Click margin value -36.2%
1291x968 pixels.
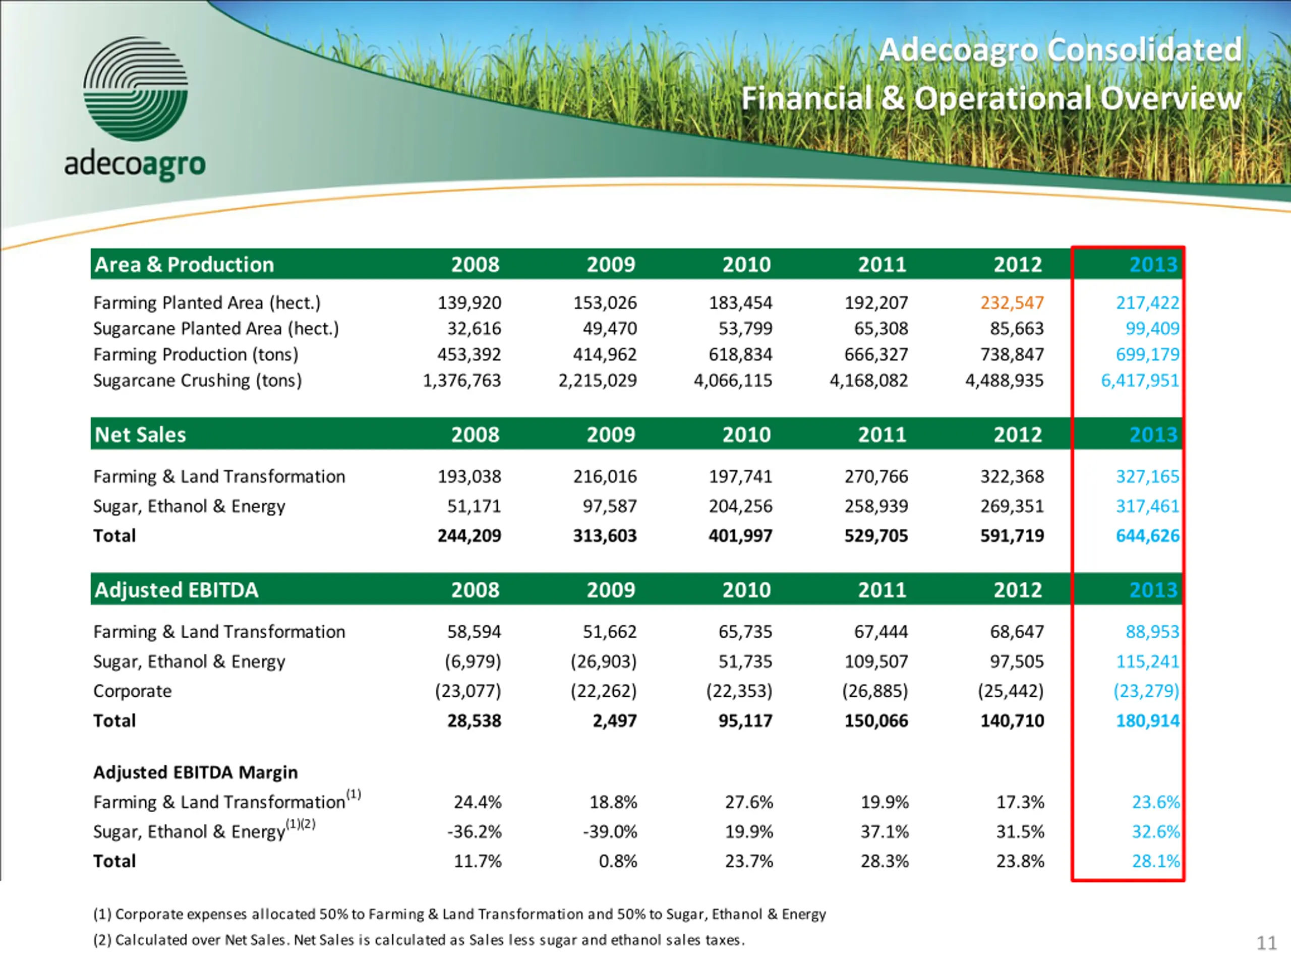474,831
